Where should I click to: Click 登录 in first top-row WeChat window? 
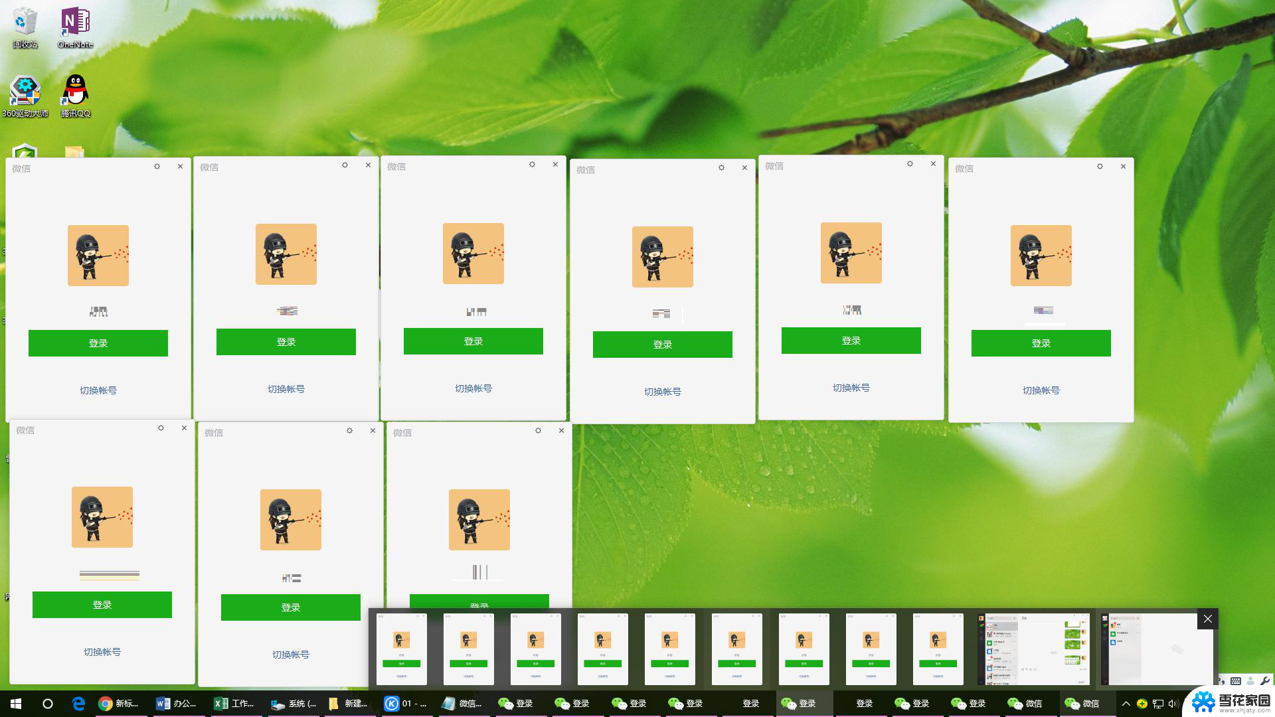(x=98, y=343)
